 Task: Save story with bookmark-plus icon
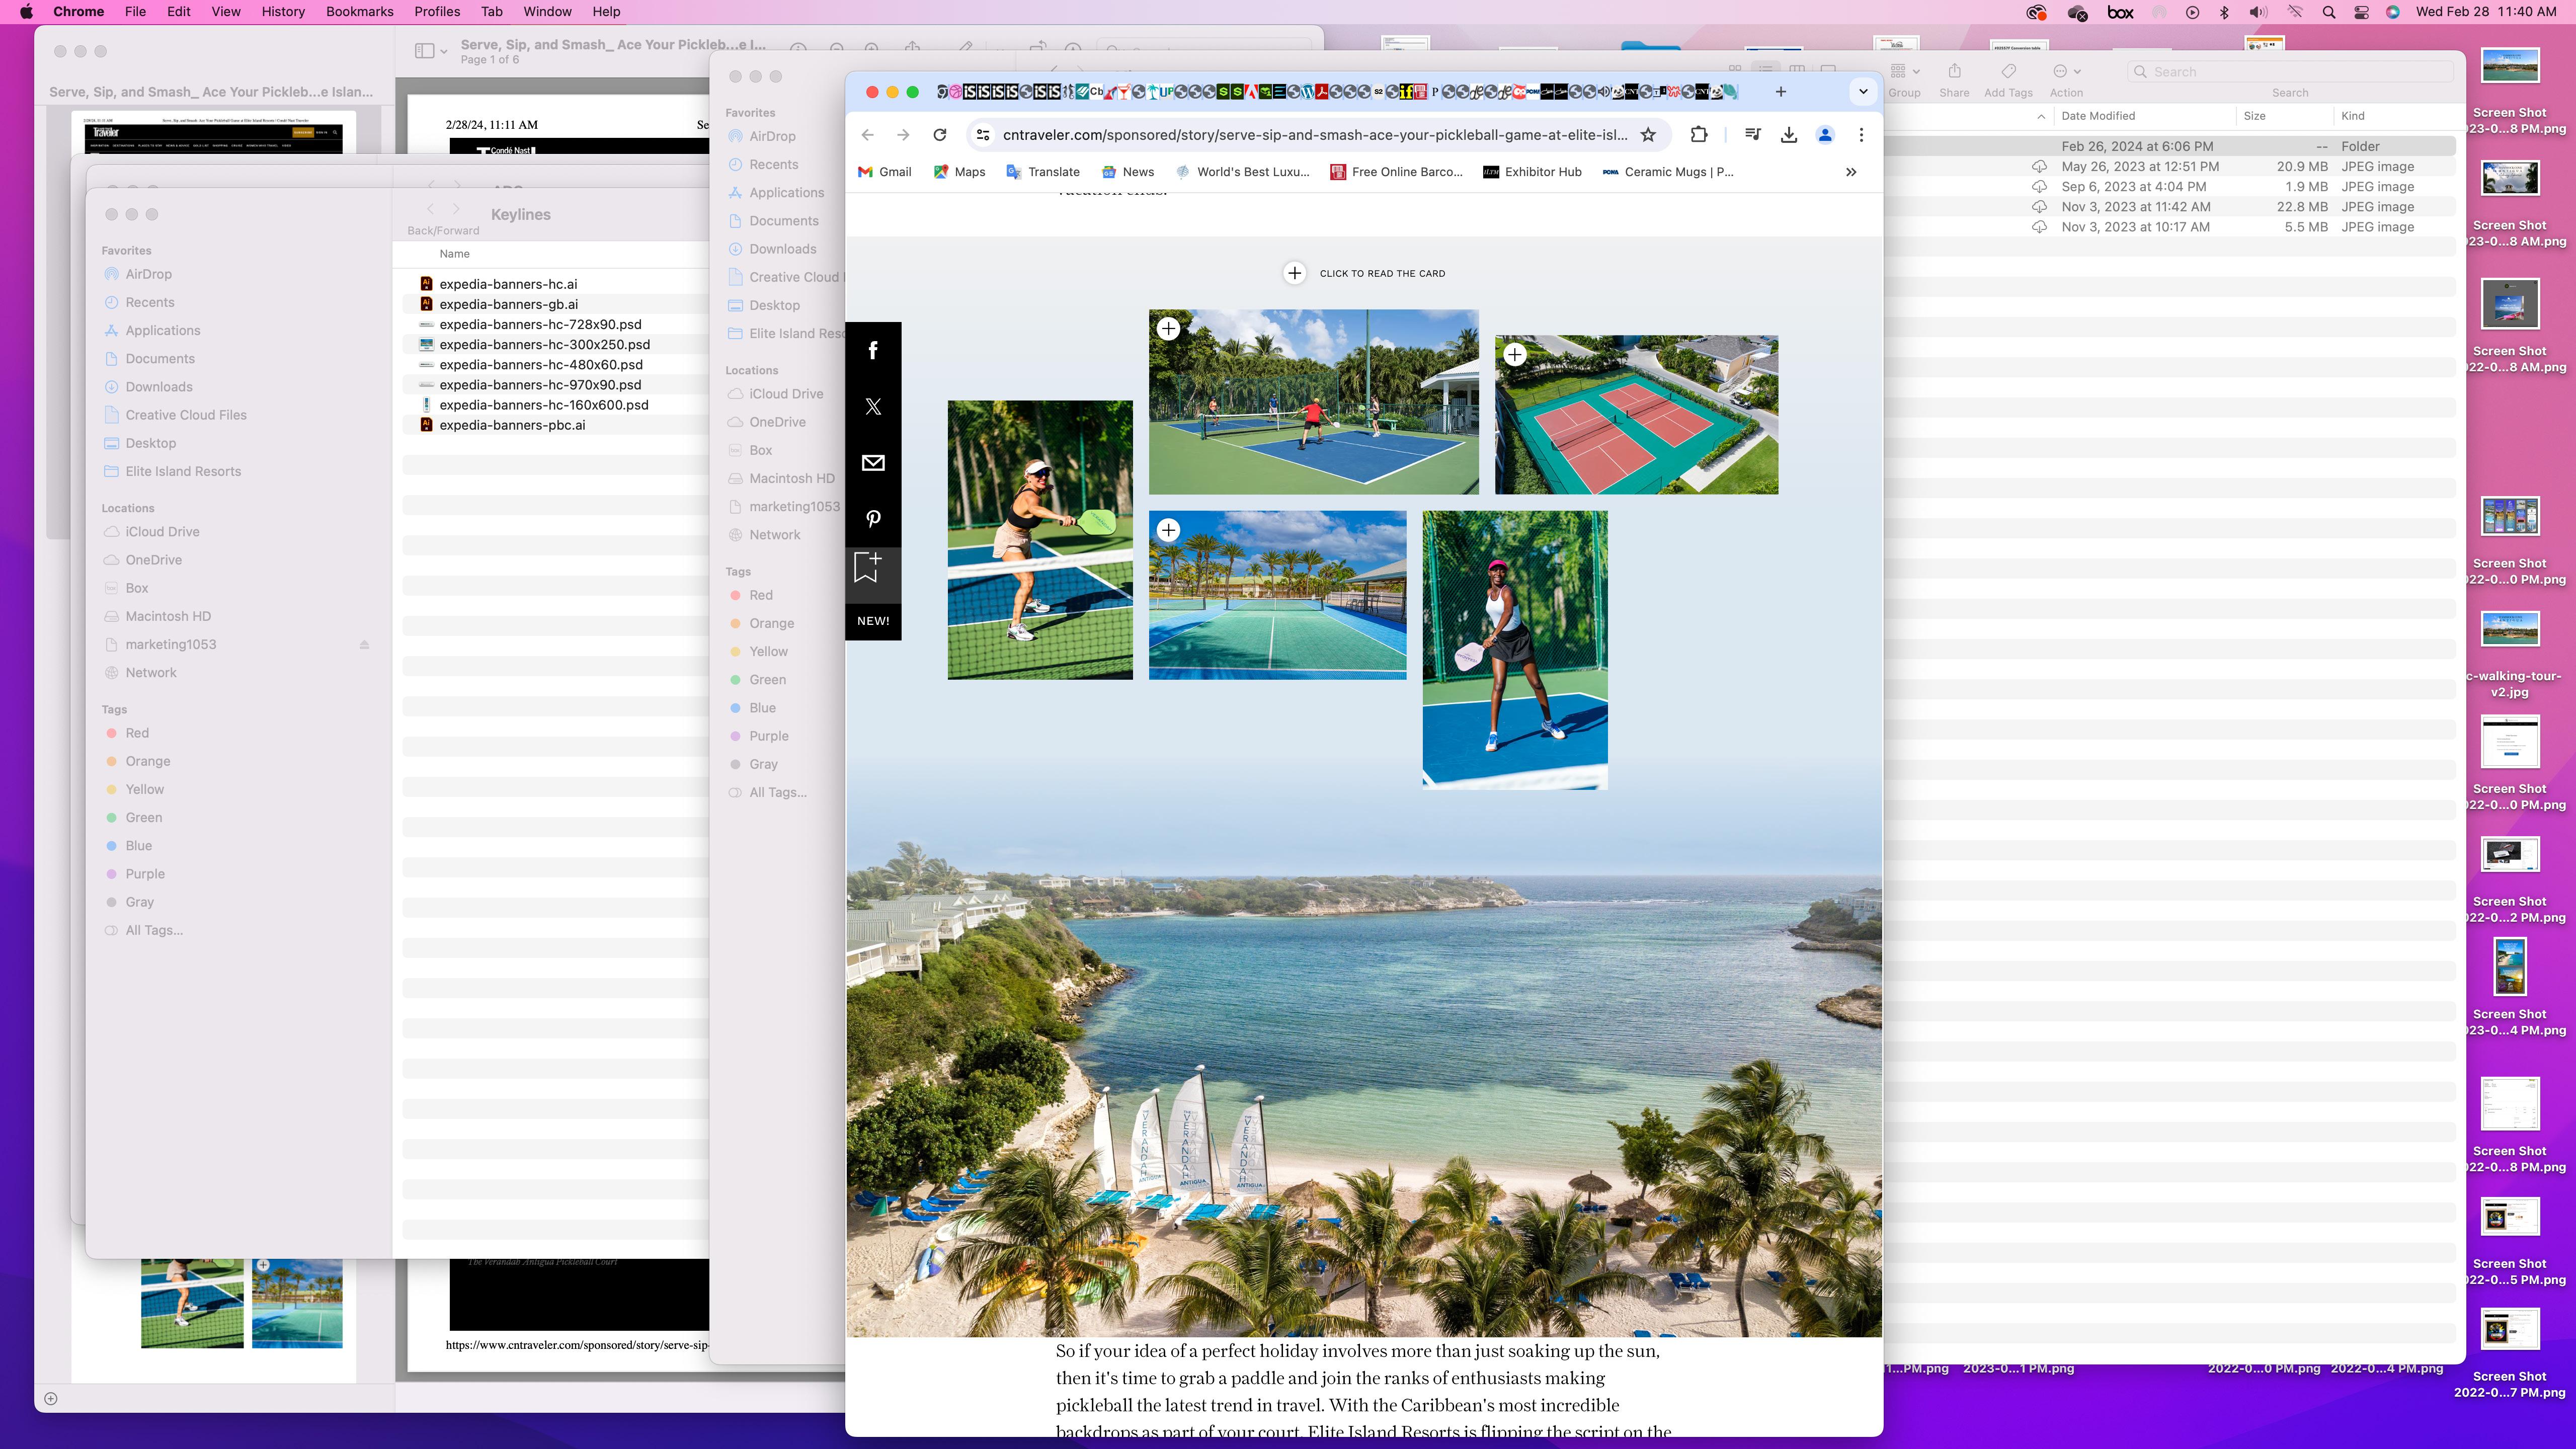(x=867, y=567)
